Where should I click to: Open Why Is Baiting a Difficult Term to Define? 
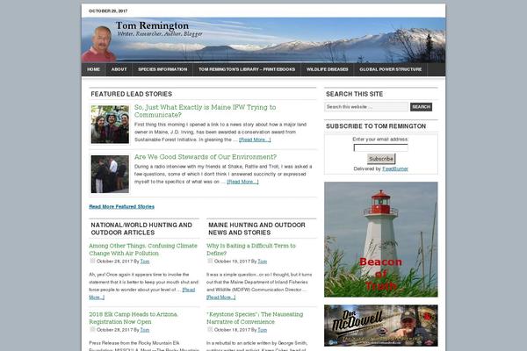251,249
